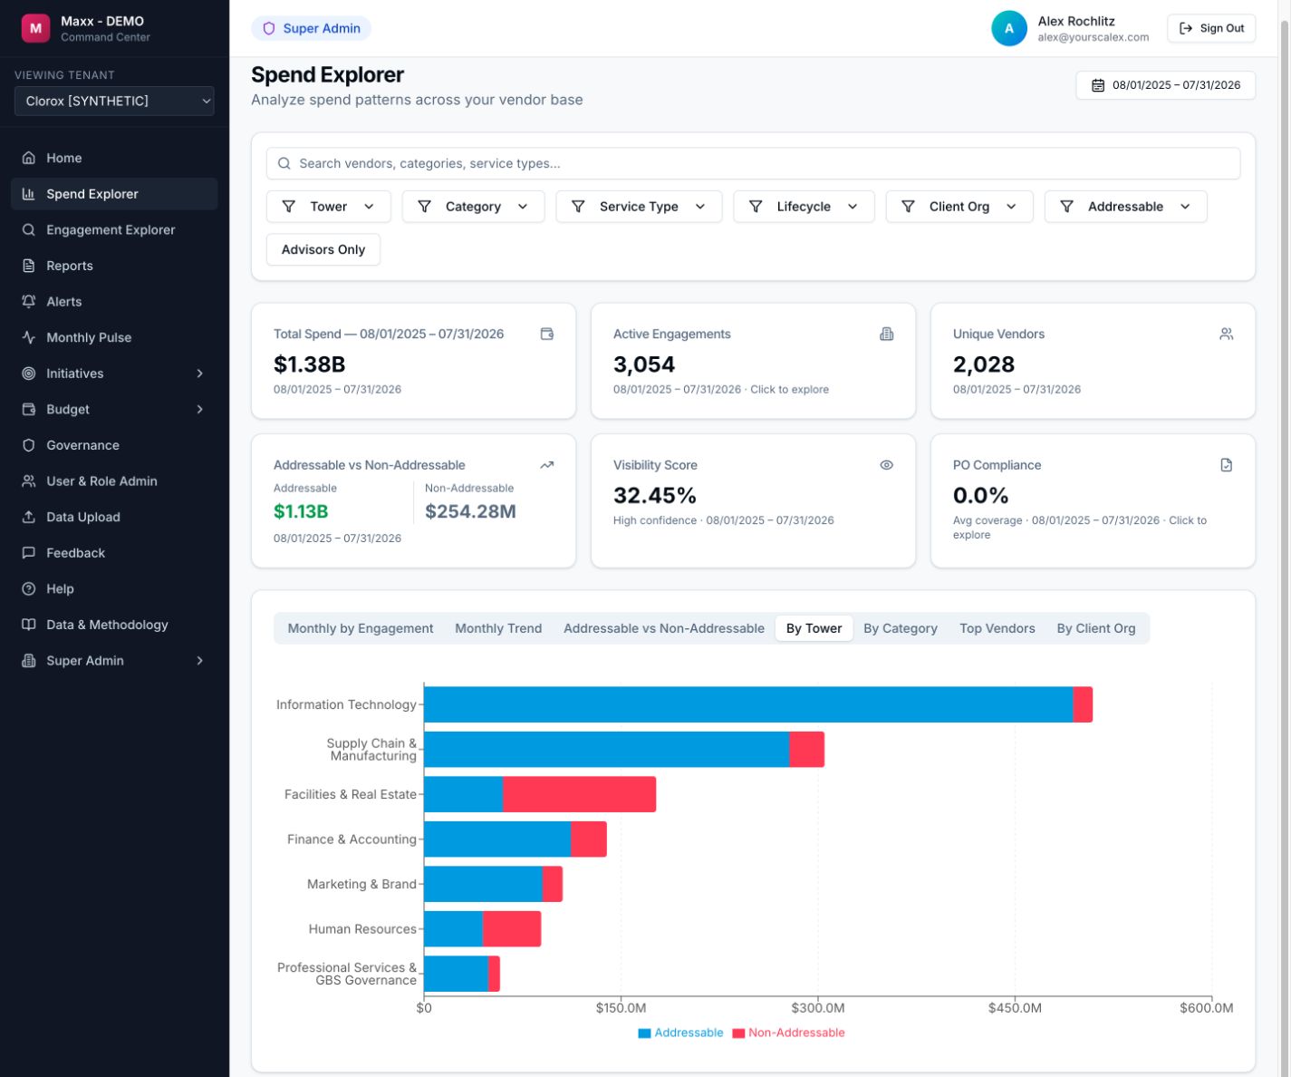1291x1077 pixels.
Task: Click the file icon on PO Compliance card
Action: (x=1227, y=465)
